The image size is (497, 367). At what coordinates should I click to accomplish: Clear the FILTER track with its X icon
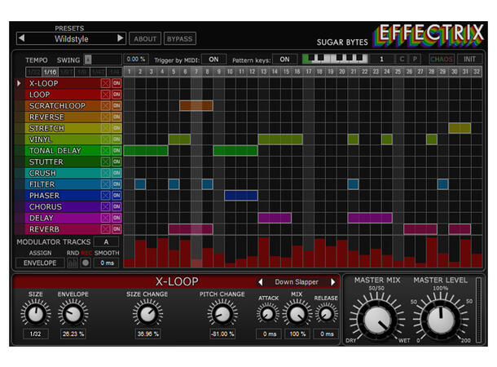click(105, 184)
